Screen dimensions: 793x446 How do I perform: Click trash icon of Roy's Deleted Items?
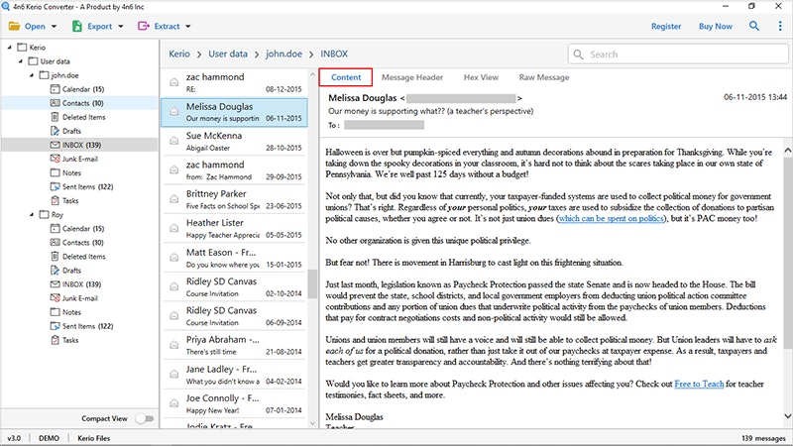point(56,257)
